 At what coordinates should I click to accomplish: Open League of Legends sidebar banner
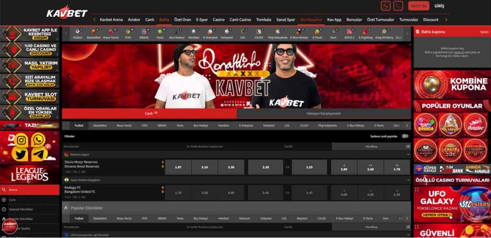[x=29, y=174]
